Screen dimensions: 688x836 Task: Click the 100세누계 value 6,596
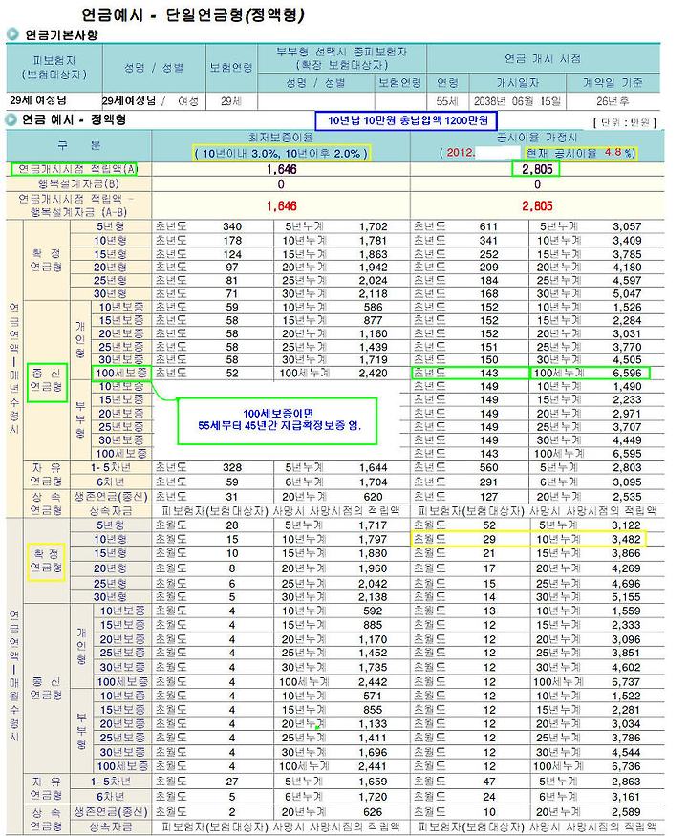[627, 374]
